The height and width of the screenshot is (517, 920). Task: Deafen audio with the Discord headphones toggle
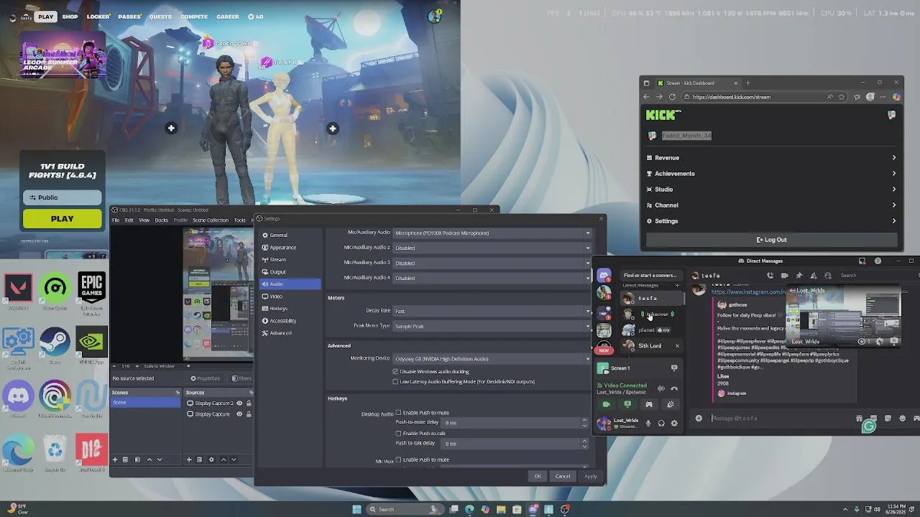pyautogui.click(x=661, y=423)
